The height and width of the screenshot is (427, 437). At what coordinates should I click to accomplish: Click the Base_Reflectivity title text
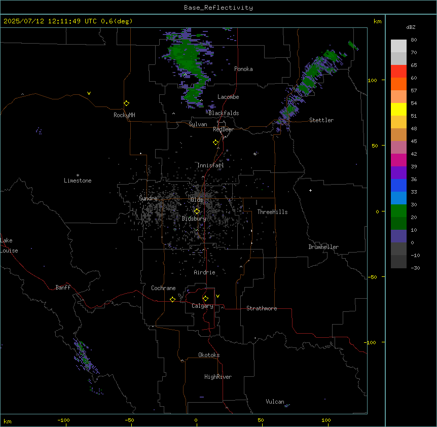click(x=218, y=8)
